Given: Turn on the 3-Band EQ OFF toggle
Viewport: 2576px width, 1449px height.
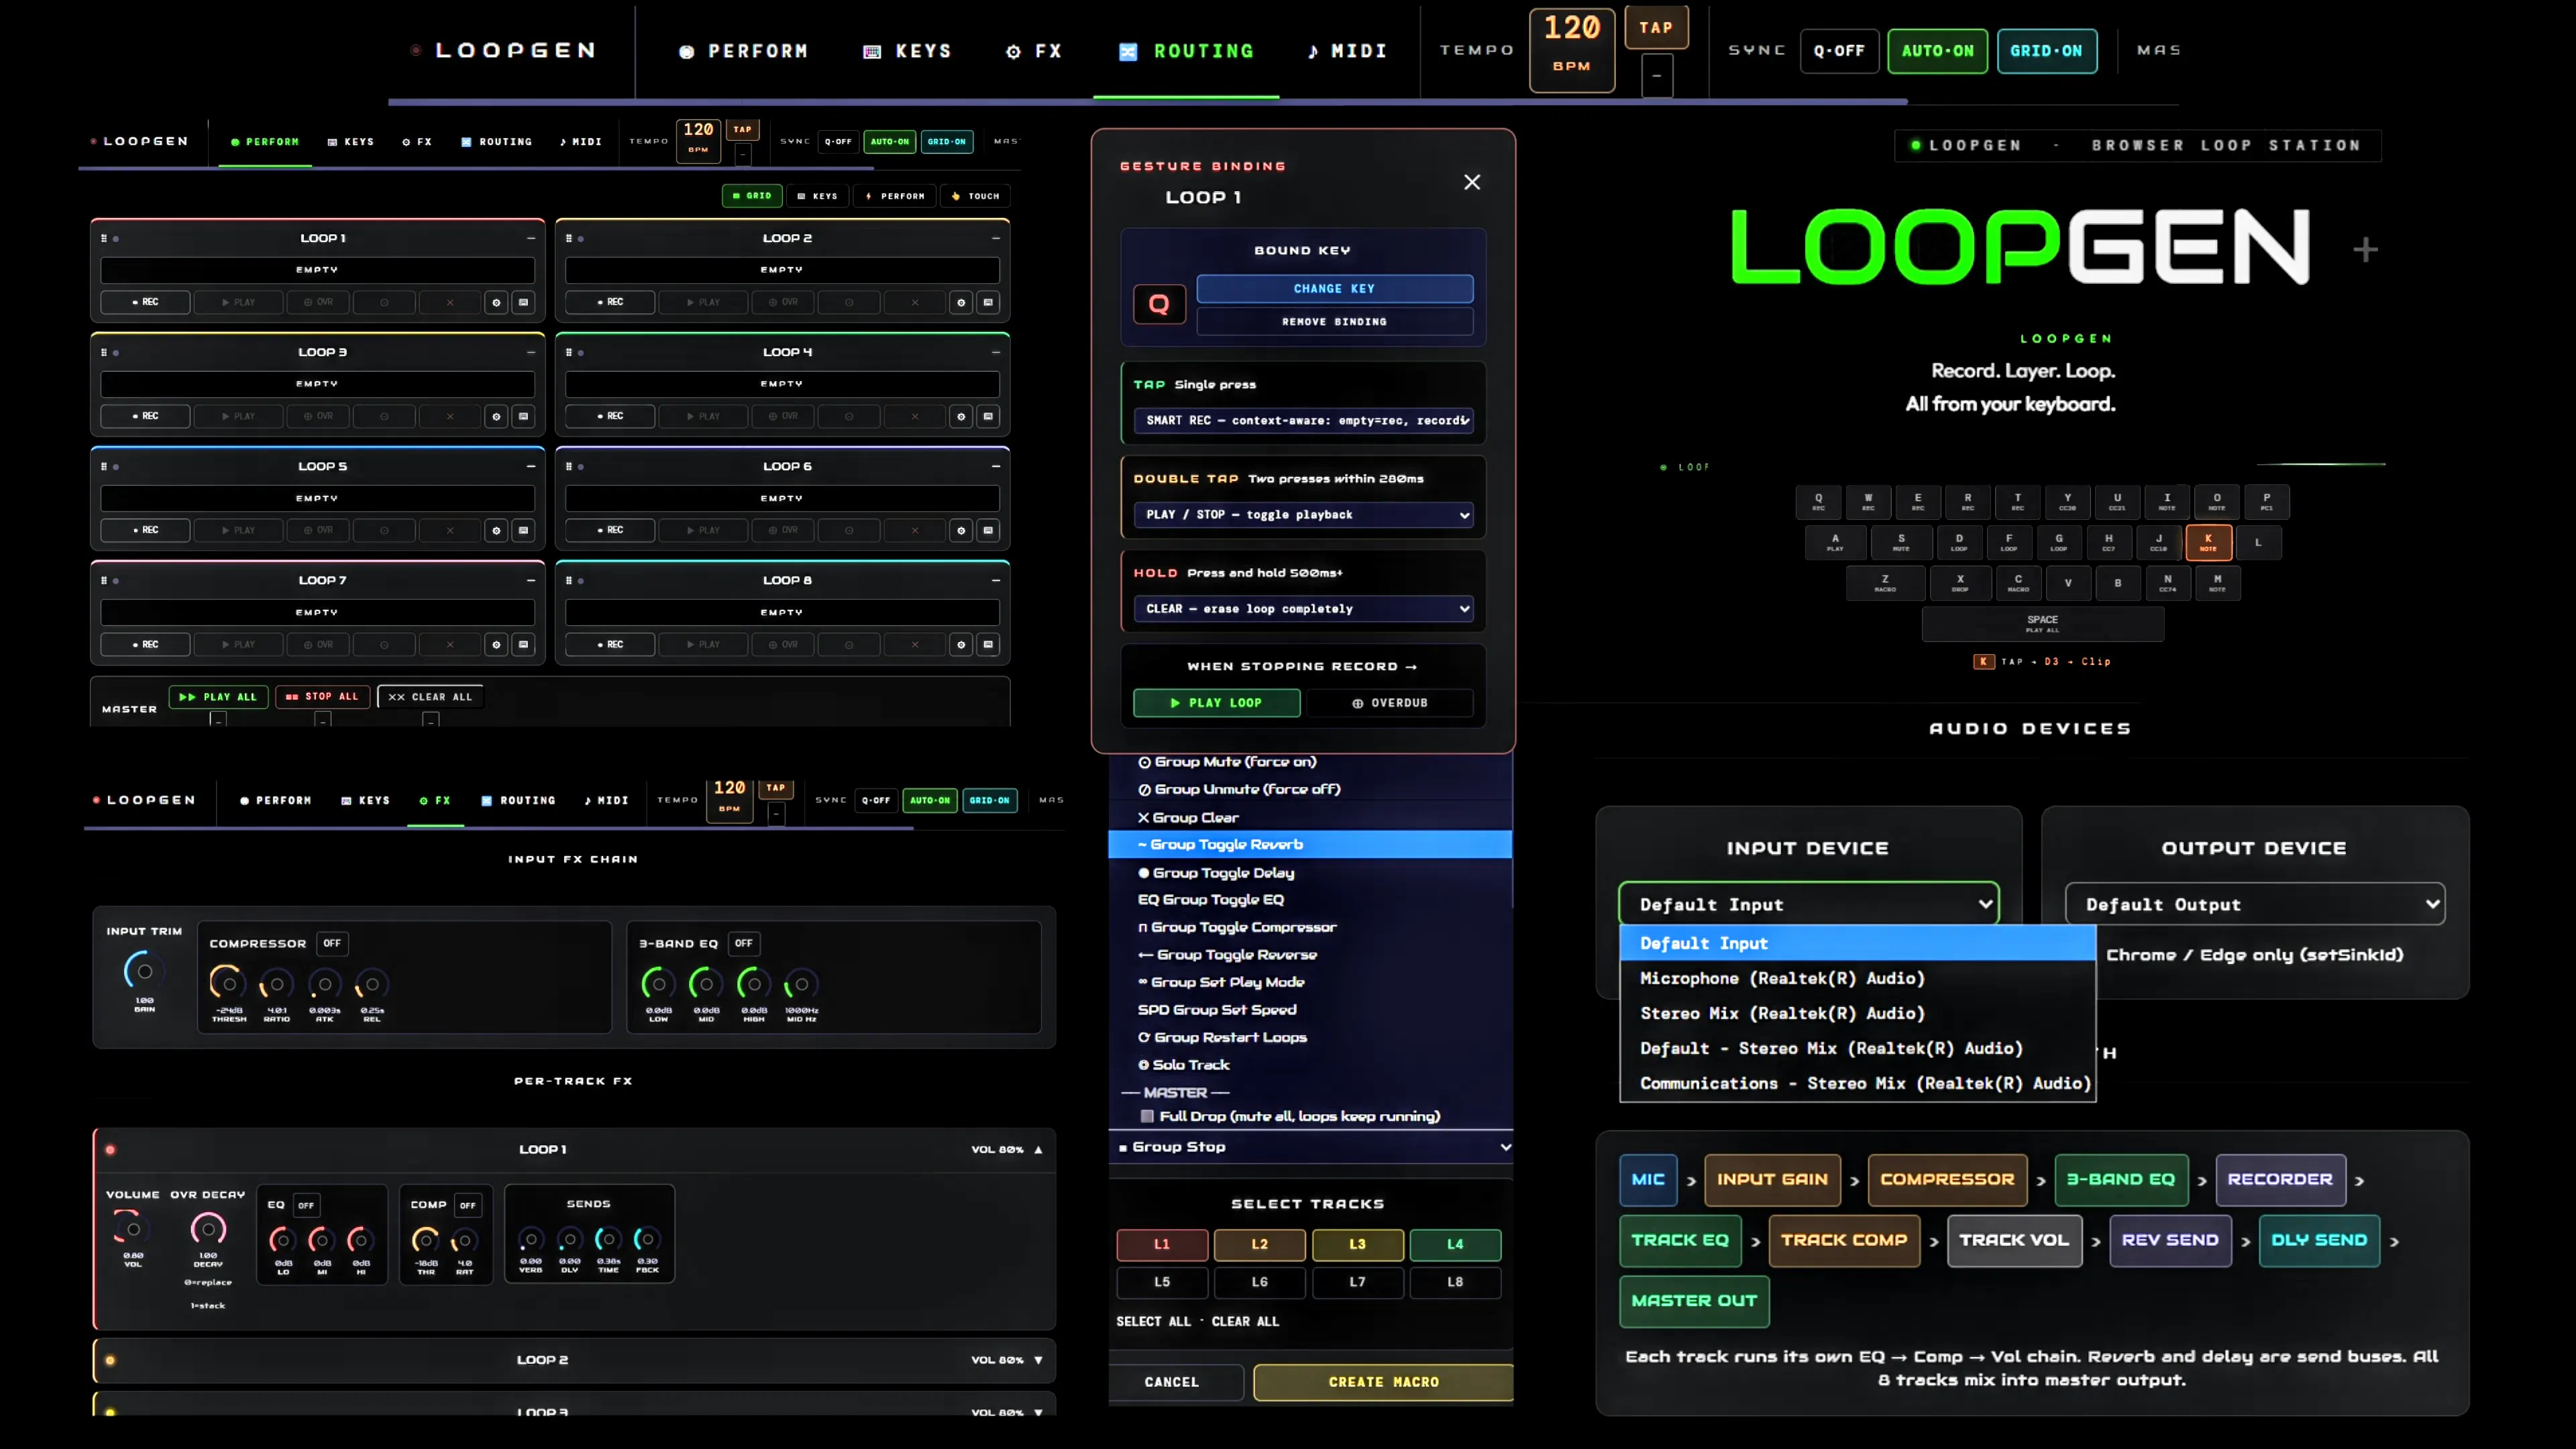Looking at the screenshot, I should click(743, 943).
